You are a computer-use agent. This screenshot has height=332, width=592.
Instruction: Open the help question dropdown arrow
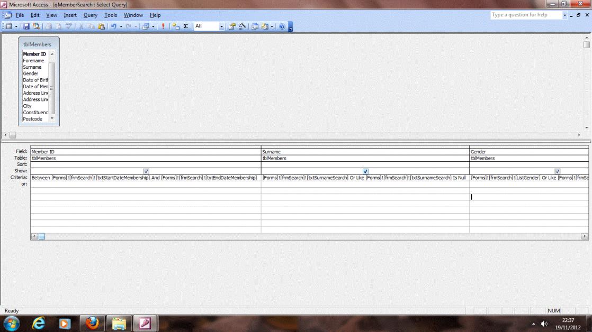[564, 15]
